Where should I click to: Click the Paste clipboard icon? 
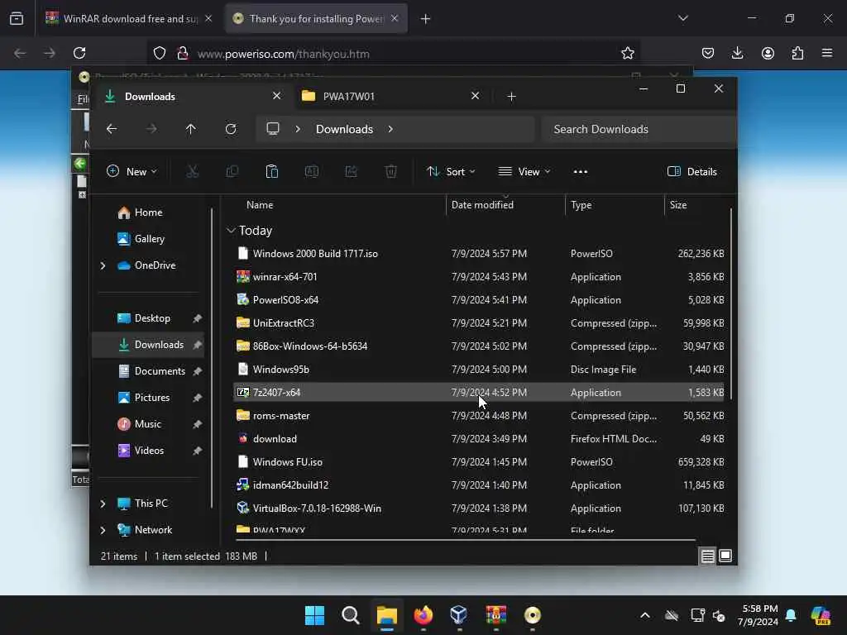click(271, 172)
